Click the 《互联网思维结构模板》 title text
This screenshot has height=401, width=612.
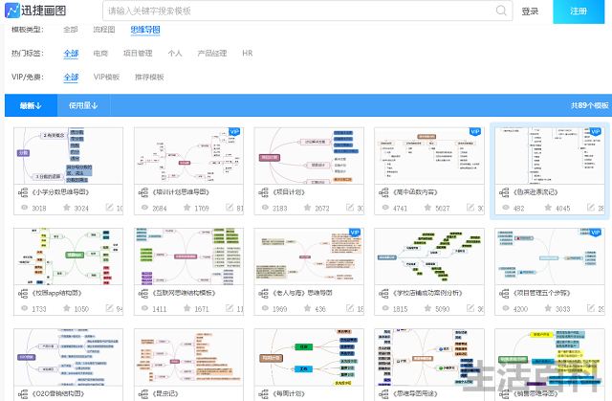(x=184, y=293)
